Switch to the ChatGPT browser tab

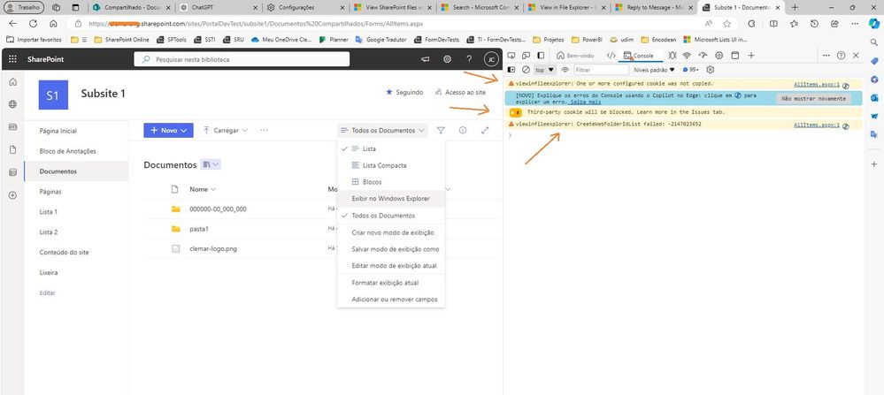(219, 7)
